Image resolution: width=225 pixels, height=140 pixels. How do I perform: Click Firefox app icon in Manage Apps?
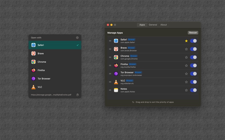point(116,66)
